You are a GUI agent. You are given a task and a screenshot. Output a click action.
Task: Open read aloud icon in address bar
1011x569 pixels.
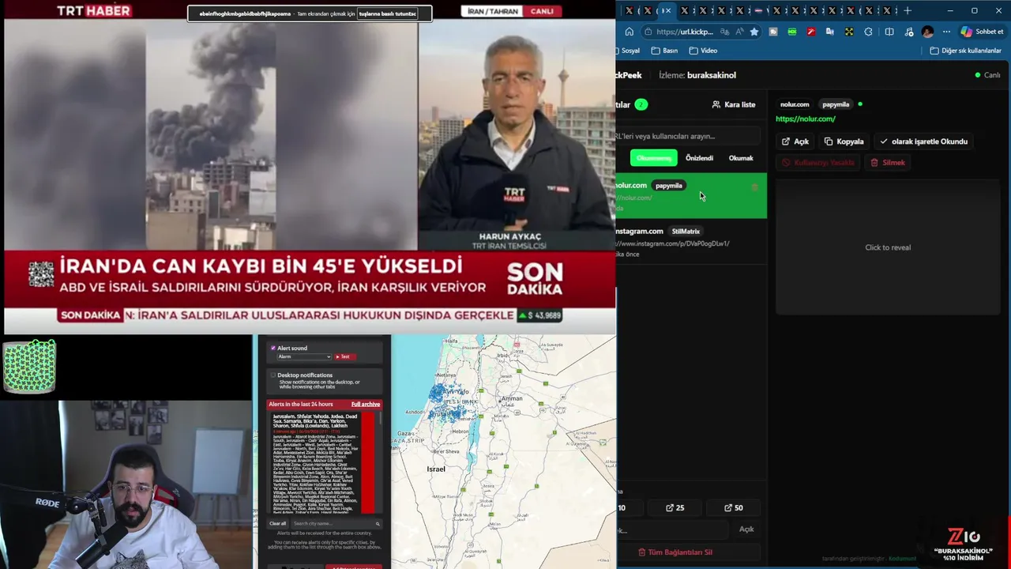[x=739, y=32]
